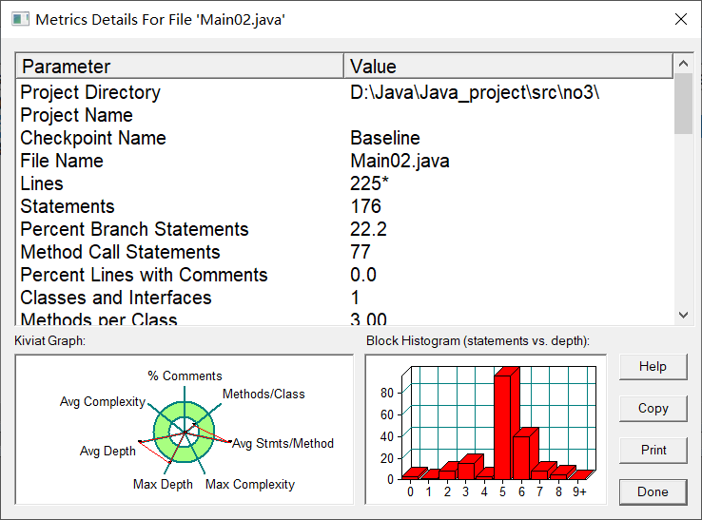Select the Checkpoint Name row
702x520 pixels.
pos(344,138)
